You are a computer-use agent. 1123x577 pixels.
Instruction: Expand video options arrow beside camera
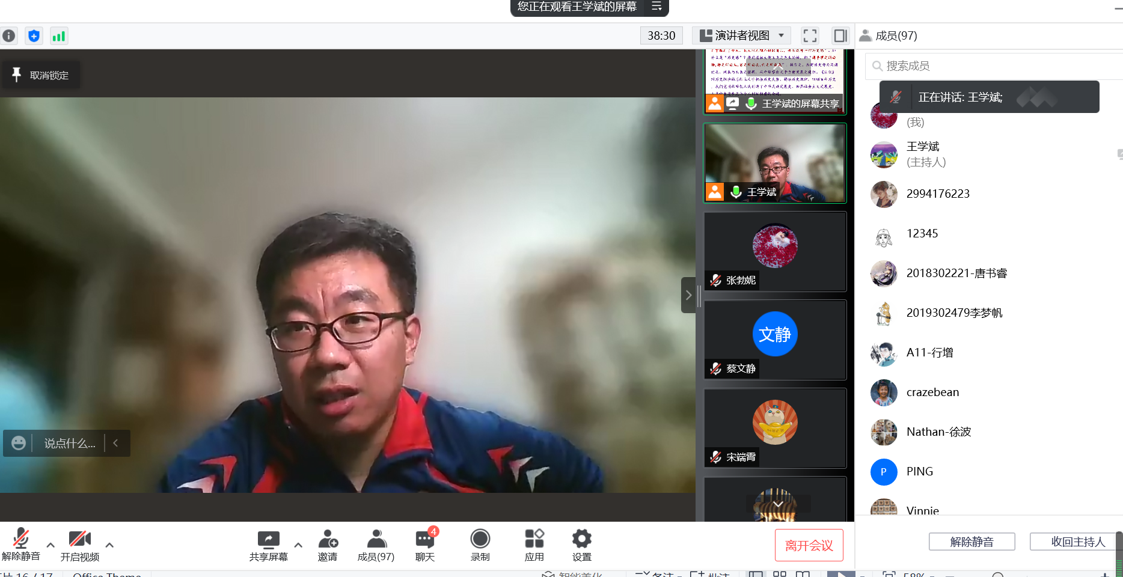pos(109,545)
